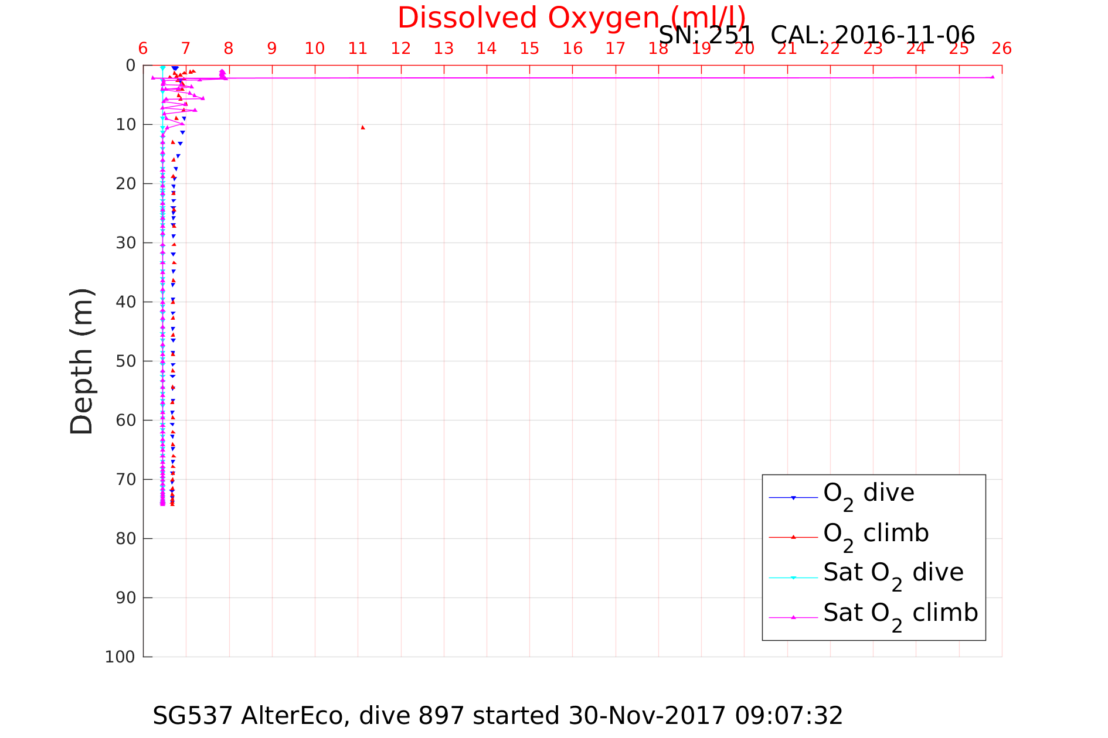This screenshot has width=1108, height=738.
Task: Click the magenta outlier point near 26 ml/l
Action: 993,77
